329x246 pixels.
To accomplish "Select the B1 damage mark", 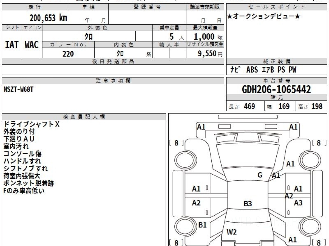I will coord(202,225).
